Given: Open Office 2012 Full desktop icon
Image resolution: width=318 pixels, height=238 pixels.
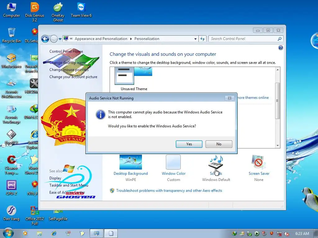Looking at the screenshot, I should (x=35, y=216).
